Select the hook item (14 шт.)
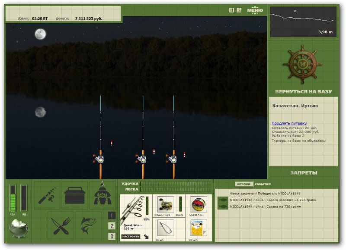 click(166, 228)
